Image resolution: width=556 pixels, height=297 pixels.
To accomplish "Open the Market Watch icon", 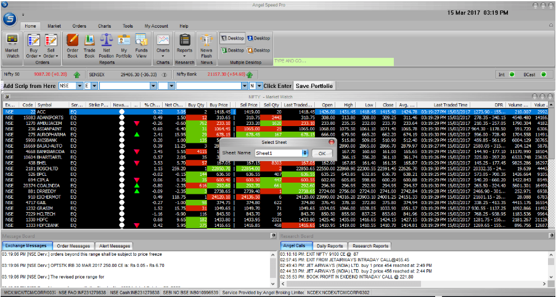I will [12, 46].
